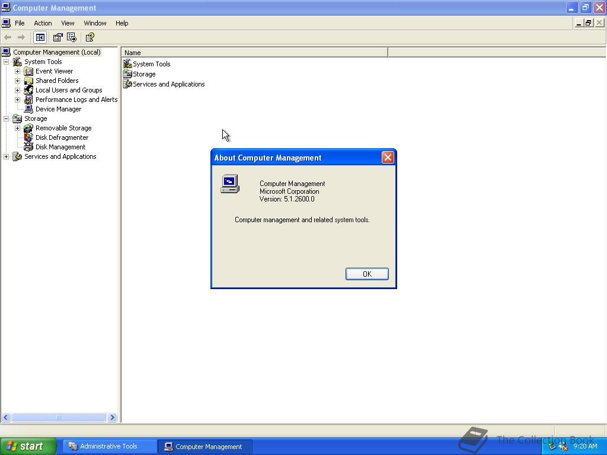Expand the Event Viewer node

pos(17,71)
